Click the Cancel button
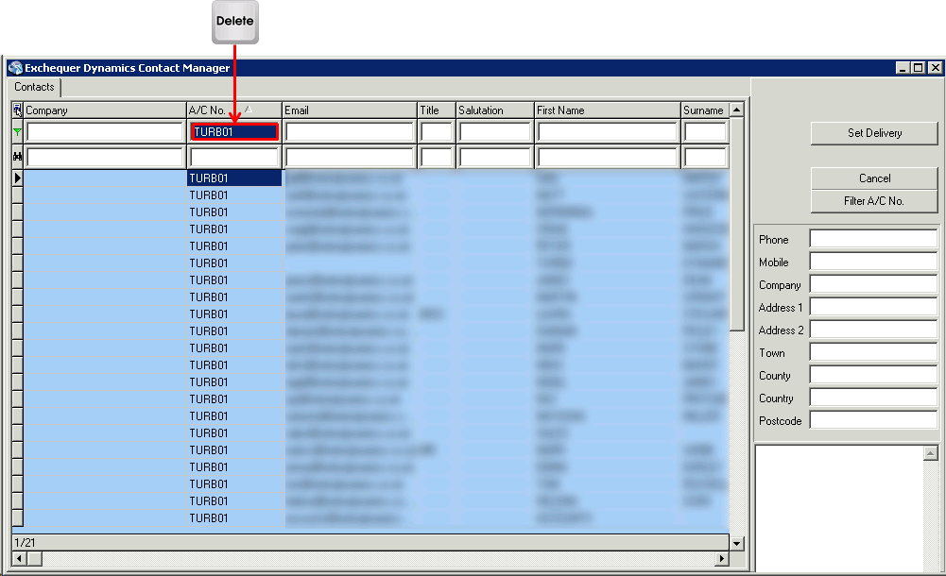Viewport: 946px width, 576px height. pyautogui.click(x=874, y=178)
